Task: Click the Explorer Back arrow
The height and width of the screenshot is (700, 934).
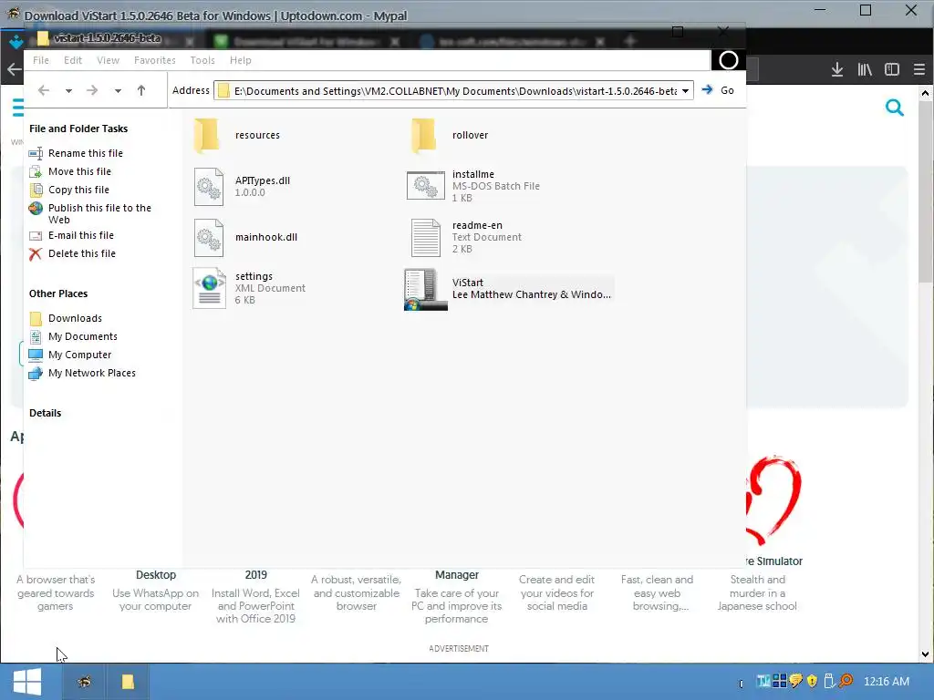Action: pyautogui.click(x=44, y=90)
